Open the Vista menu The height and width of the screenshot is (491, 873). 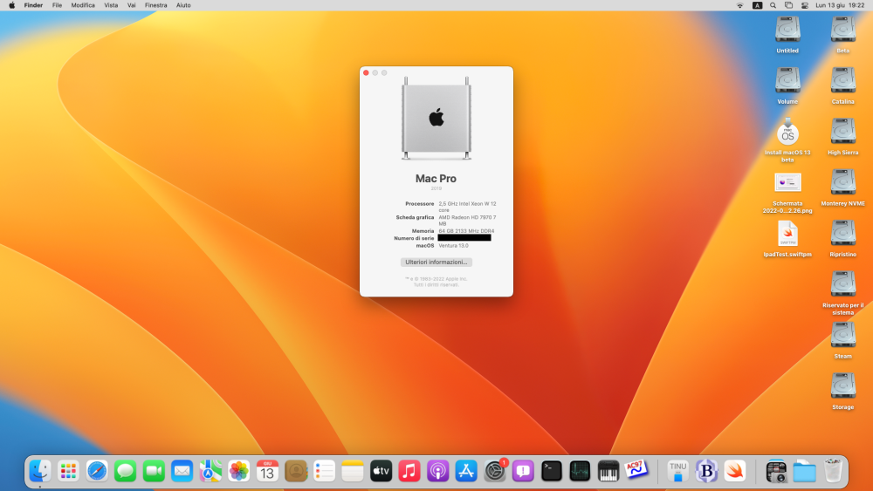pos(111,5)
